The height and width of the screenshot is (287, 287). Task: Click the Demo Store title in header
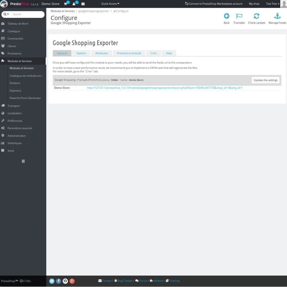[51, 4]
